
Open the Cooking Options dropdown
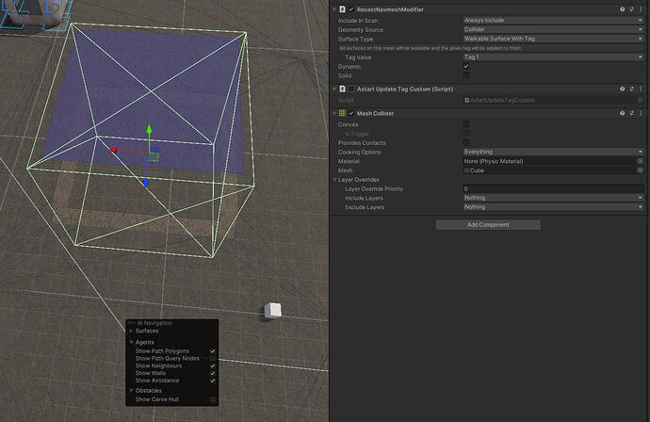pyautogui.click(x=552, y=152)
